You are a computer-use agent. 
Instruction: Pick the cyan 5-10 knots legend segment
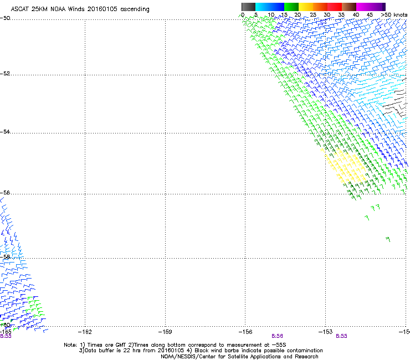pos(263,7)
